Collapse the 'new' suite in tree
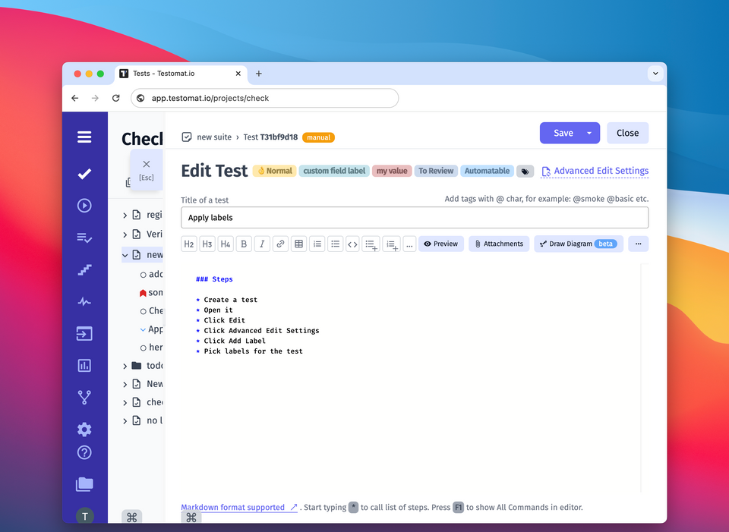729x532 pixels. coord(125,255)
